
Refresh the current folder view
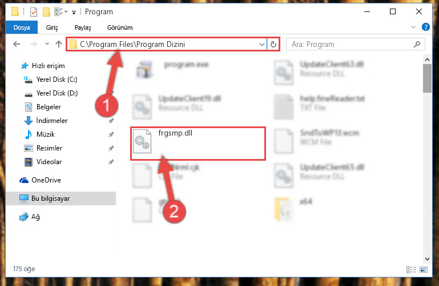click(273, 44)
